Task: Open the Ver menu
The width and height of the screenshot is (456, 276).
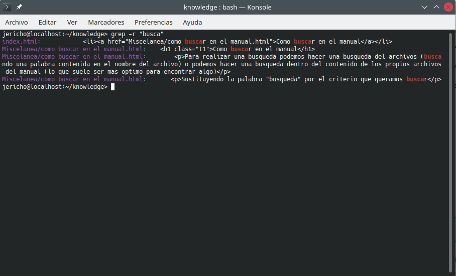Action: coord(72,22)
